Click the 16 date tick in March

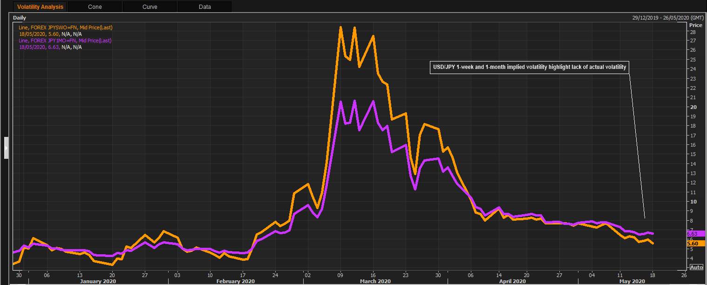tap(373, 275)
